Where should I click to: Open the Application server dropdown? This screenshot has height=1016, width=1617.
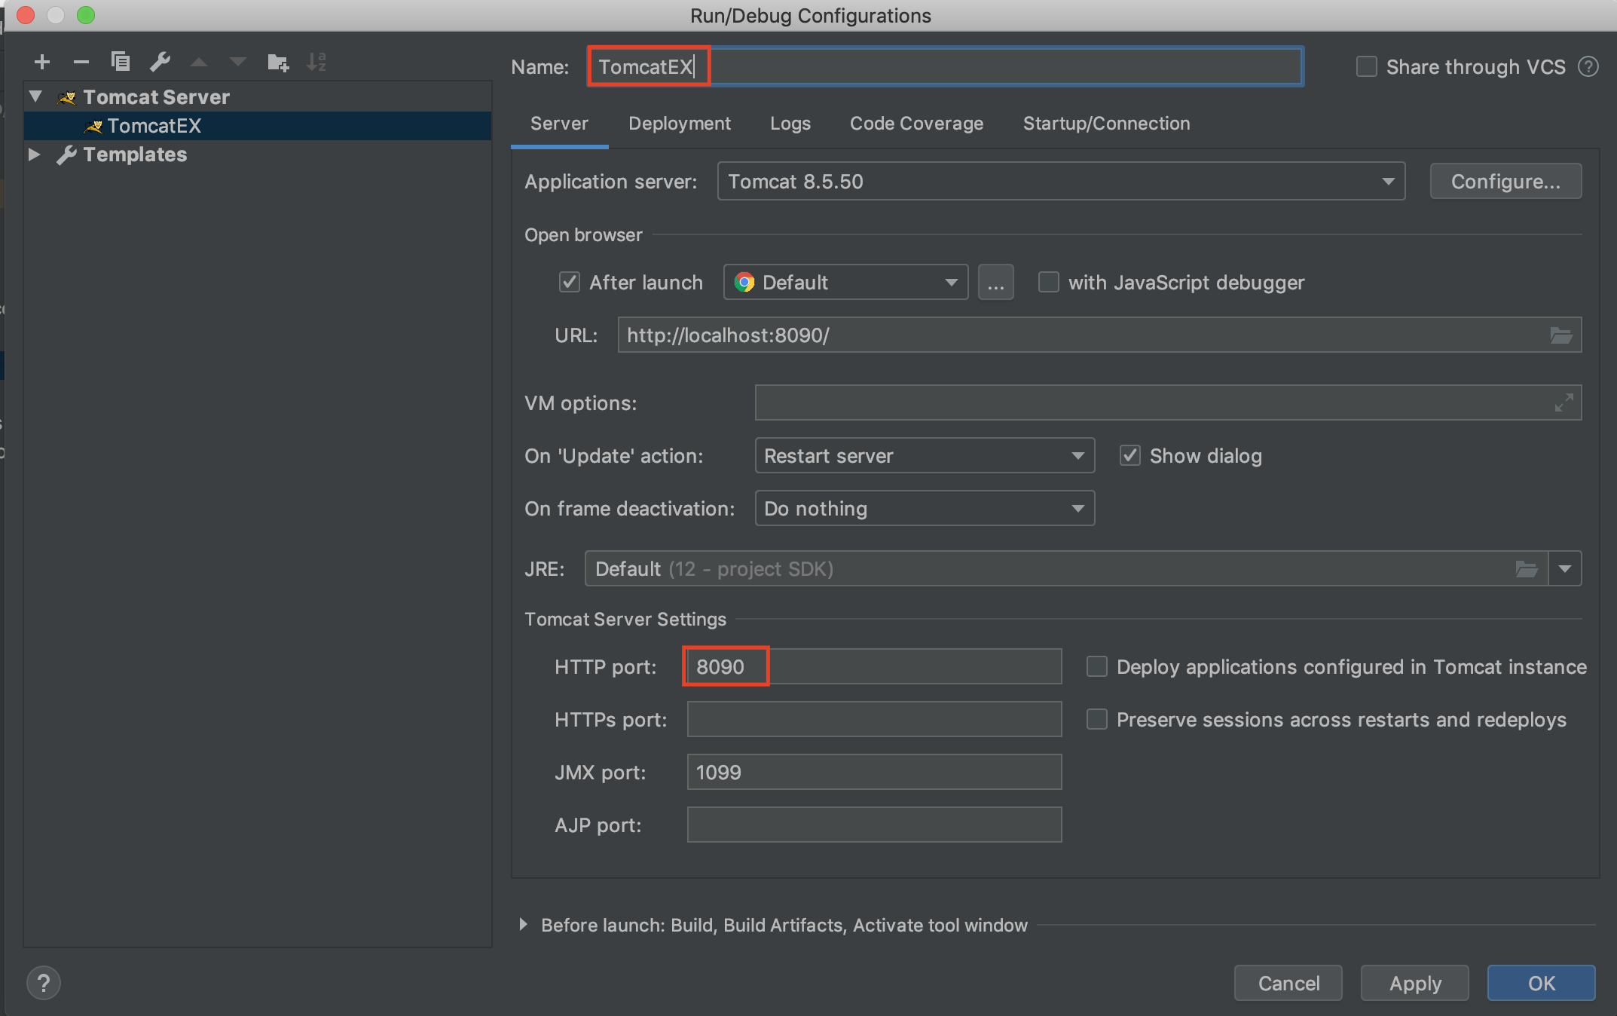click(1061, 182)
